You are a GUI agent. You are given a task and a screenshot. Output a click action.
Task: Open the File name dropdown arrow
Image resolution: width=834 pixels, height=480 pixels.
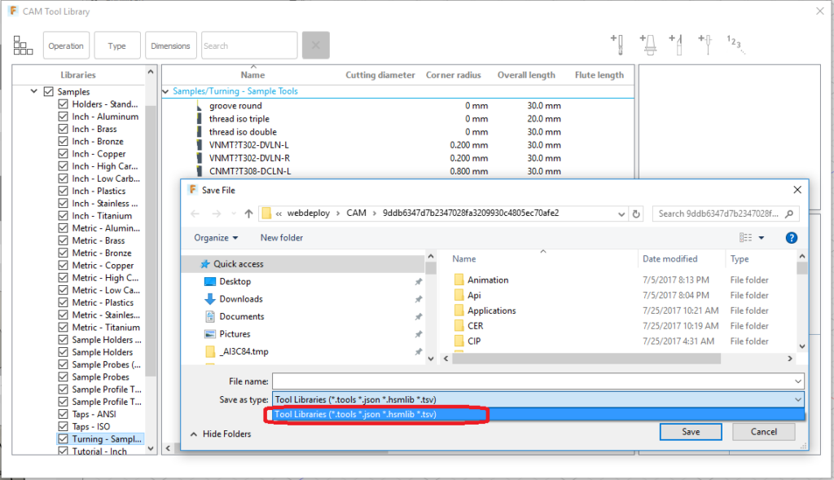[798, 381]
